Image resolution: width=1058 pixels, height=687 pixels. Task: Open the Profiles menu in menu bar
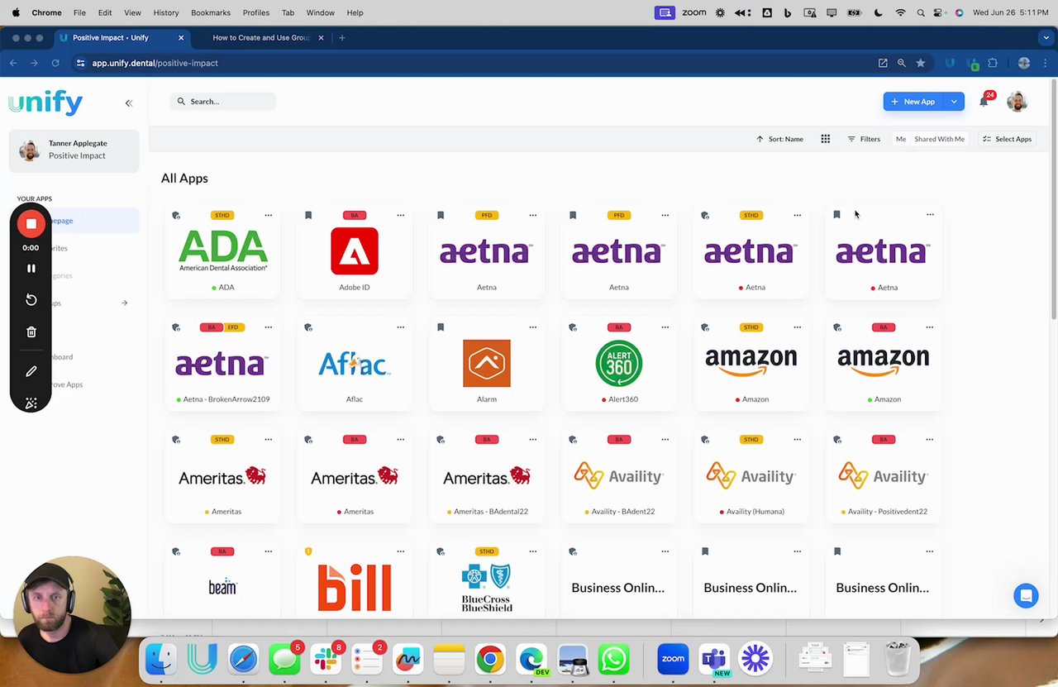pos(256,12)
